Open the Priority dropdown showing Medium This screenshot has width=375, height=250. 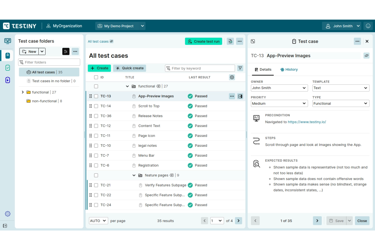[279, 103]
